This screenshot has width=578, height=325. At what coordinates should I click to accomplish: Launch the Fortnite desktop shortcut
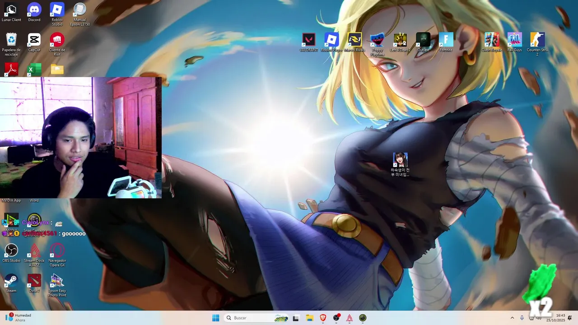tap(446, 42)
